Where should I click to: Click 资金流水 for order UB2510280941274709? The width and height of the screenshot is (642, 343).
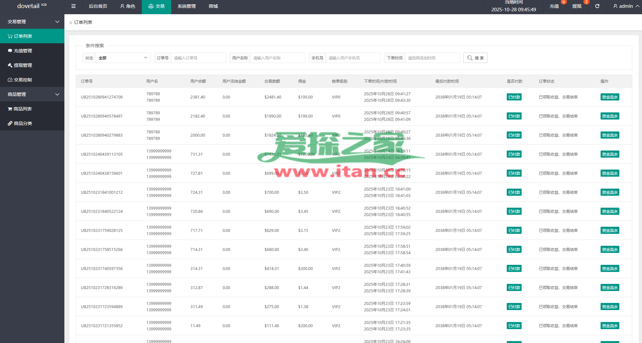point(610,97)
